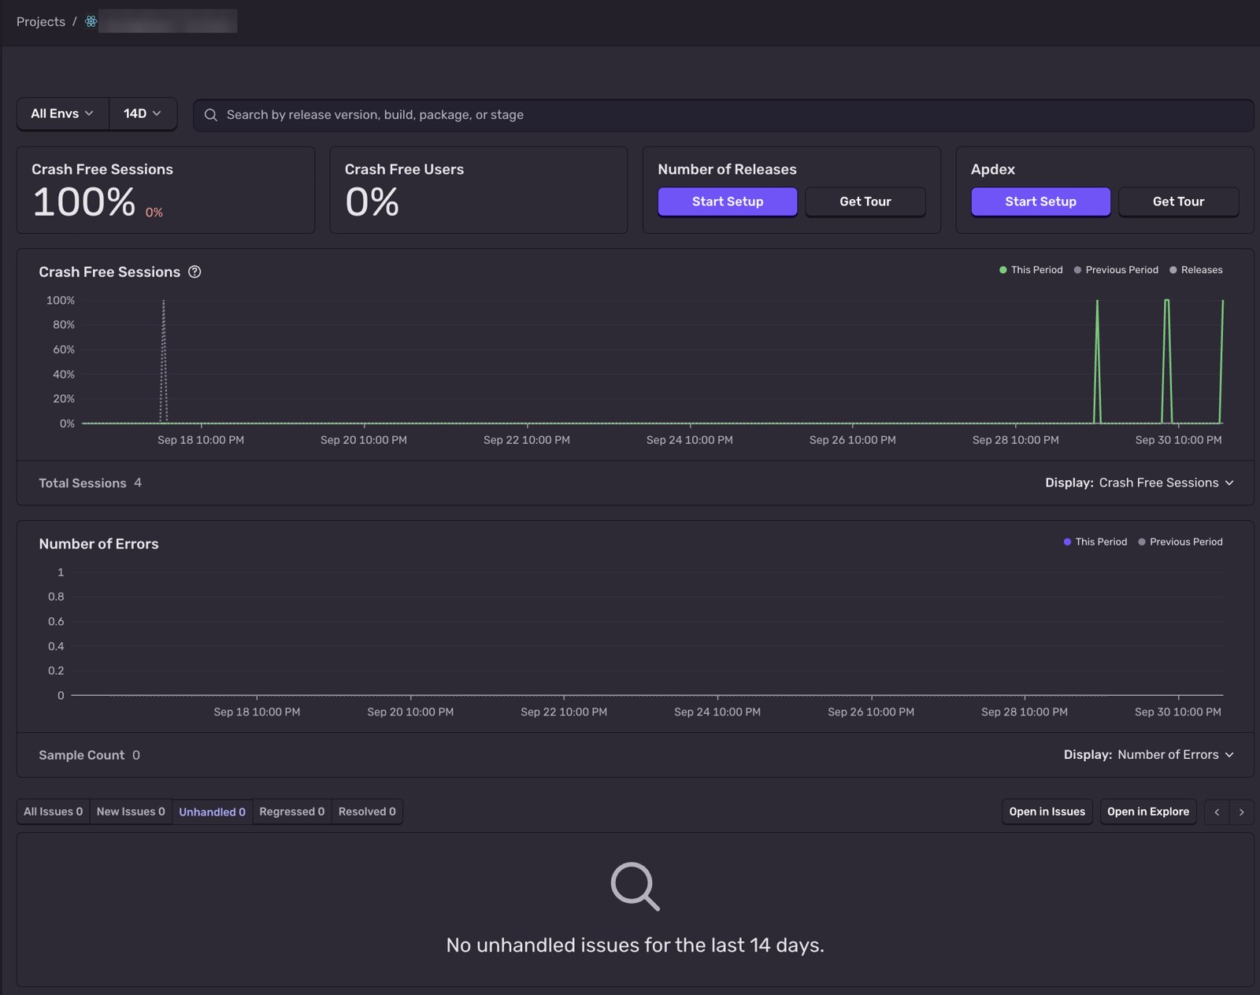Toggle This Period series in Number of Errors legend

tap(1095, 542)
